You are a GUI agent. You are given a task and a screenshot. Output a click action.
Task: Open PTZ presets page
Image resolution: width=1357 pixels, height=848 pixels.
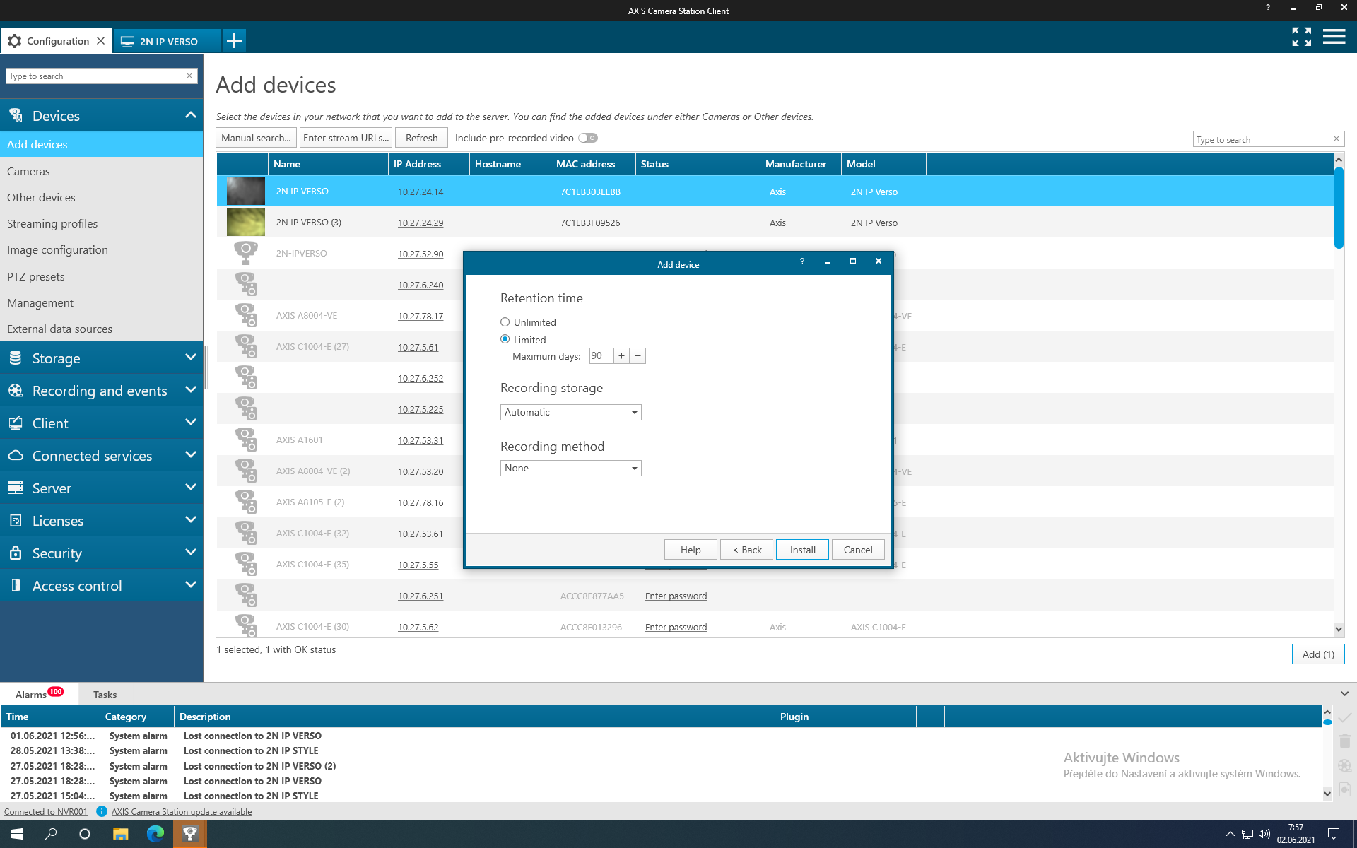point(101,276)
